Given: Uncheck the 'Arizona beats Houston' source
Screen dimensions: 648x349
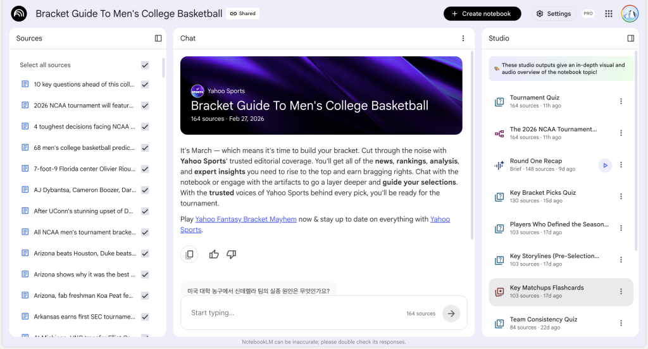Looking at the screenshot, I should tap(145, 253).
